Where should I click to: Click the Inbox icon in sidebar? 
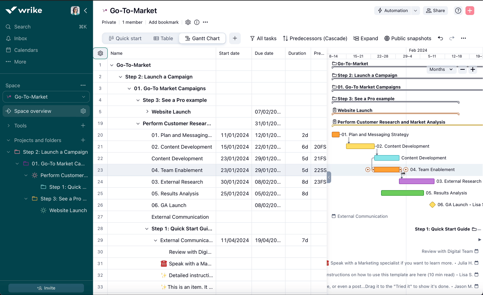pyautogui.click(x=8, y=38)
